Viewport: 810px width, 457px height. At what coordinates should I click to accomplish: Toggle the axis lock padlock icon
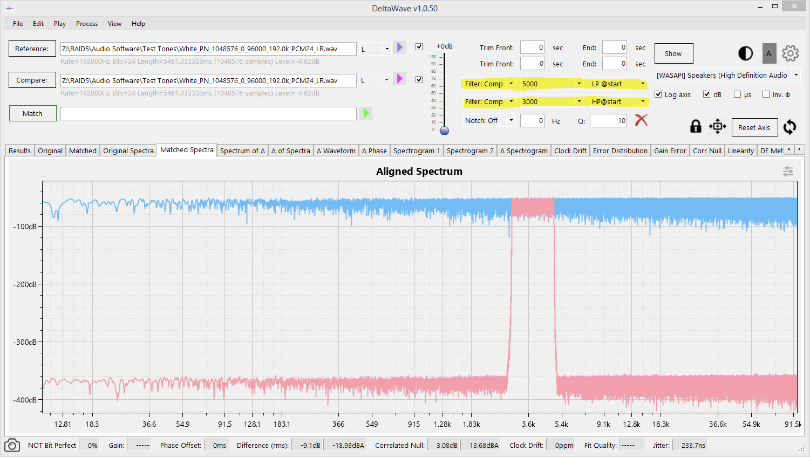click(x=696, y=126)
